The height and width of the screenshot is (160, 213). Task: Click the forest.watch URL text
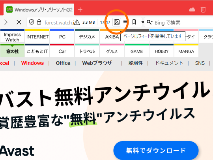[x=59, y=23]
